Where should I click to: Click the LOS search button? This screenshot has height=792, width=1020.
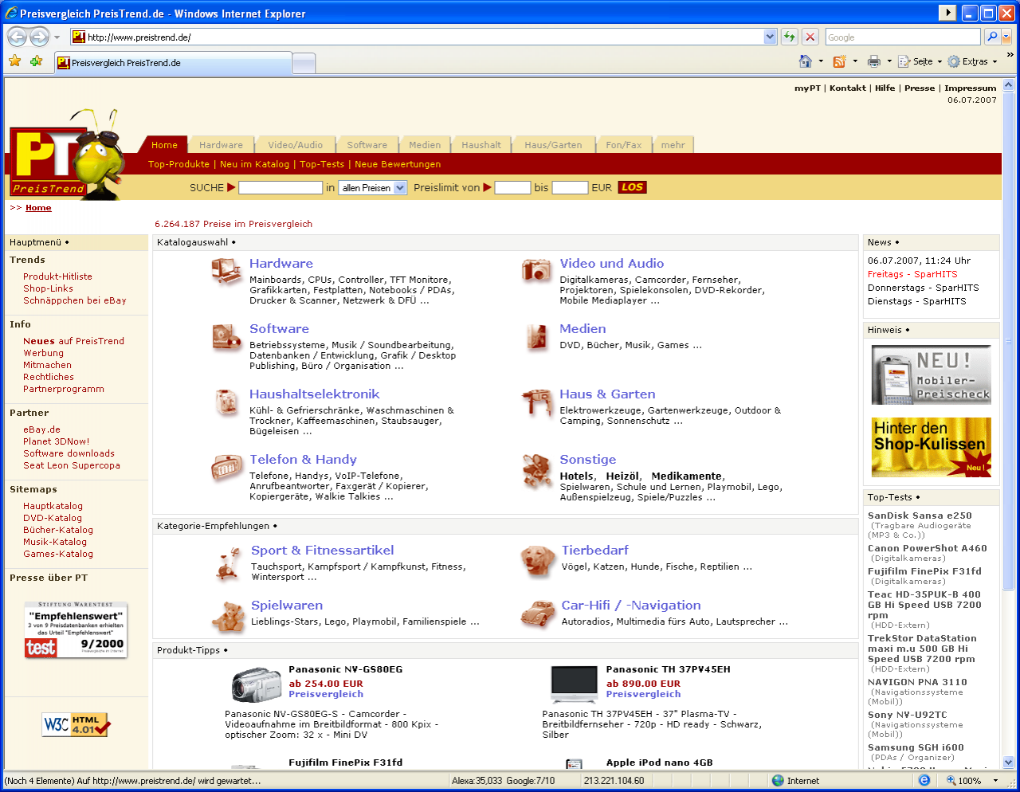point(632,187)
